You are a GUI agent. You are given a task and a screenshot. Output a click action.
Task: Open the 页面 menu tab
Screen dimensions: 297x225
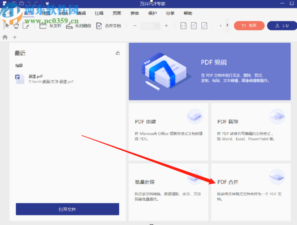click(x=117, y=13)
